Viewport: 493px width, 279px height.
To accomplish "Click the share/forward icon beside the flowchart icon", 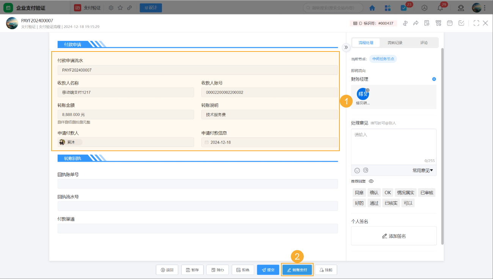I will click(416, 23).
